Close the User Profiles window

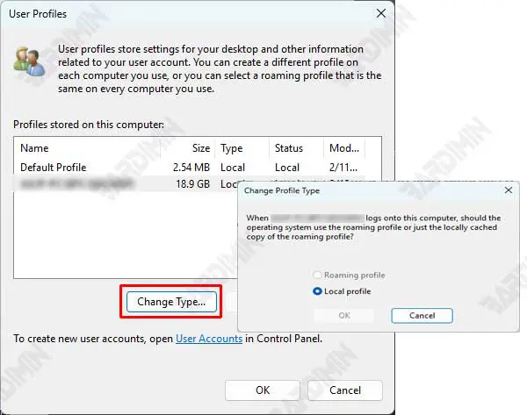[x=381, y=13]
